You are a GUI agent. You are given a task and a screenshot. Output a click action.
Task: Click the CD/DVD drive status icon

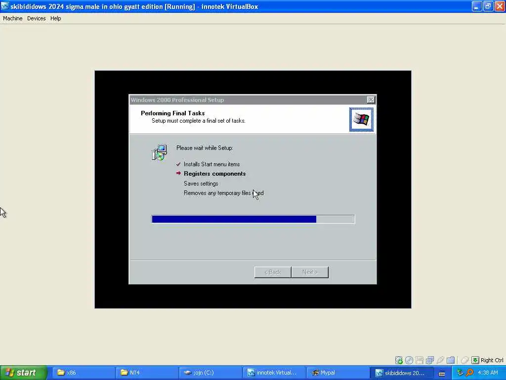point(409,360)
